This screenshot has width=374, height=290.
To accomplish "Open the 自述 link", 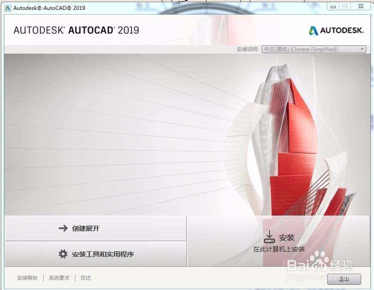I will 86,278.
